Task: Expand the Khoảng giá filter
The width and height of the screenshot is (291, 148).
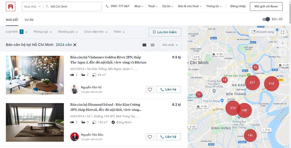Action: coord(68,32)
